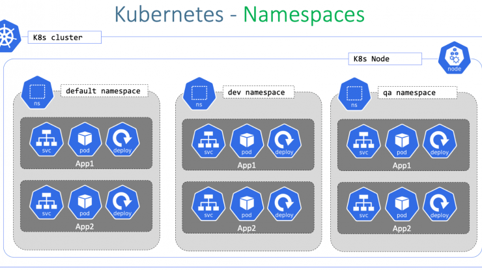This screenshot has height=270, width=482.
Task: Click pod icon in qa namespace App1
Action: 402,142
